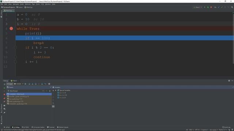The height and width of the screenshot is (131, 234).
Task: Click the Debug bug icon in top toolbar
Action: tap(208, 7)
